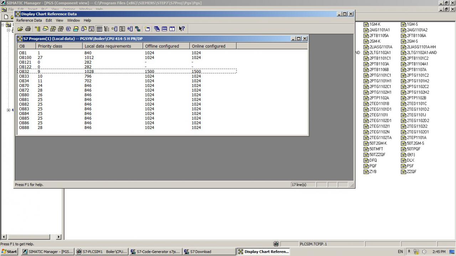The height and width of the screenshot is (256, 456).
Task: Switch to S7-PLCSIM1 taskbar button
Action: pos(102,251)
